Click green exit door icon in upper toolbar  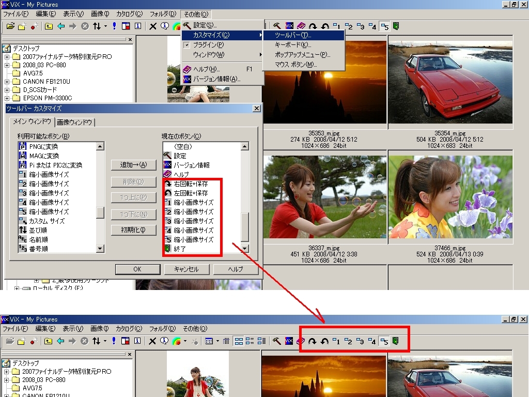(x=396, y=26)
